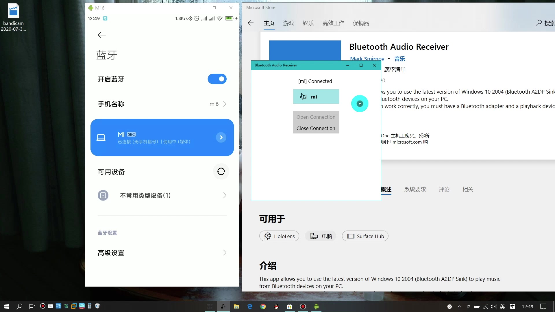Click Close Connection button
Viewport: 555px width, 312px height.
tap(316, 128)
